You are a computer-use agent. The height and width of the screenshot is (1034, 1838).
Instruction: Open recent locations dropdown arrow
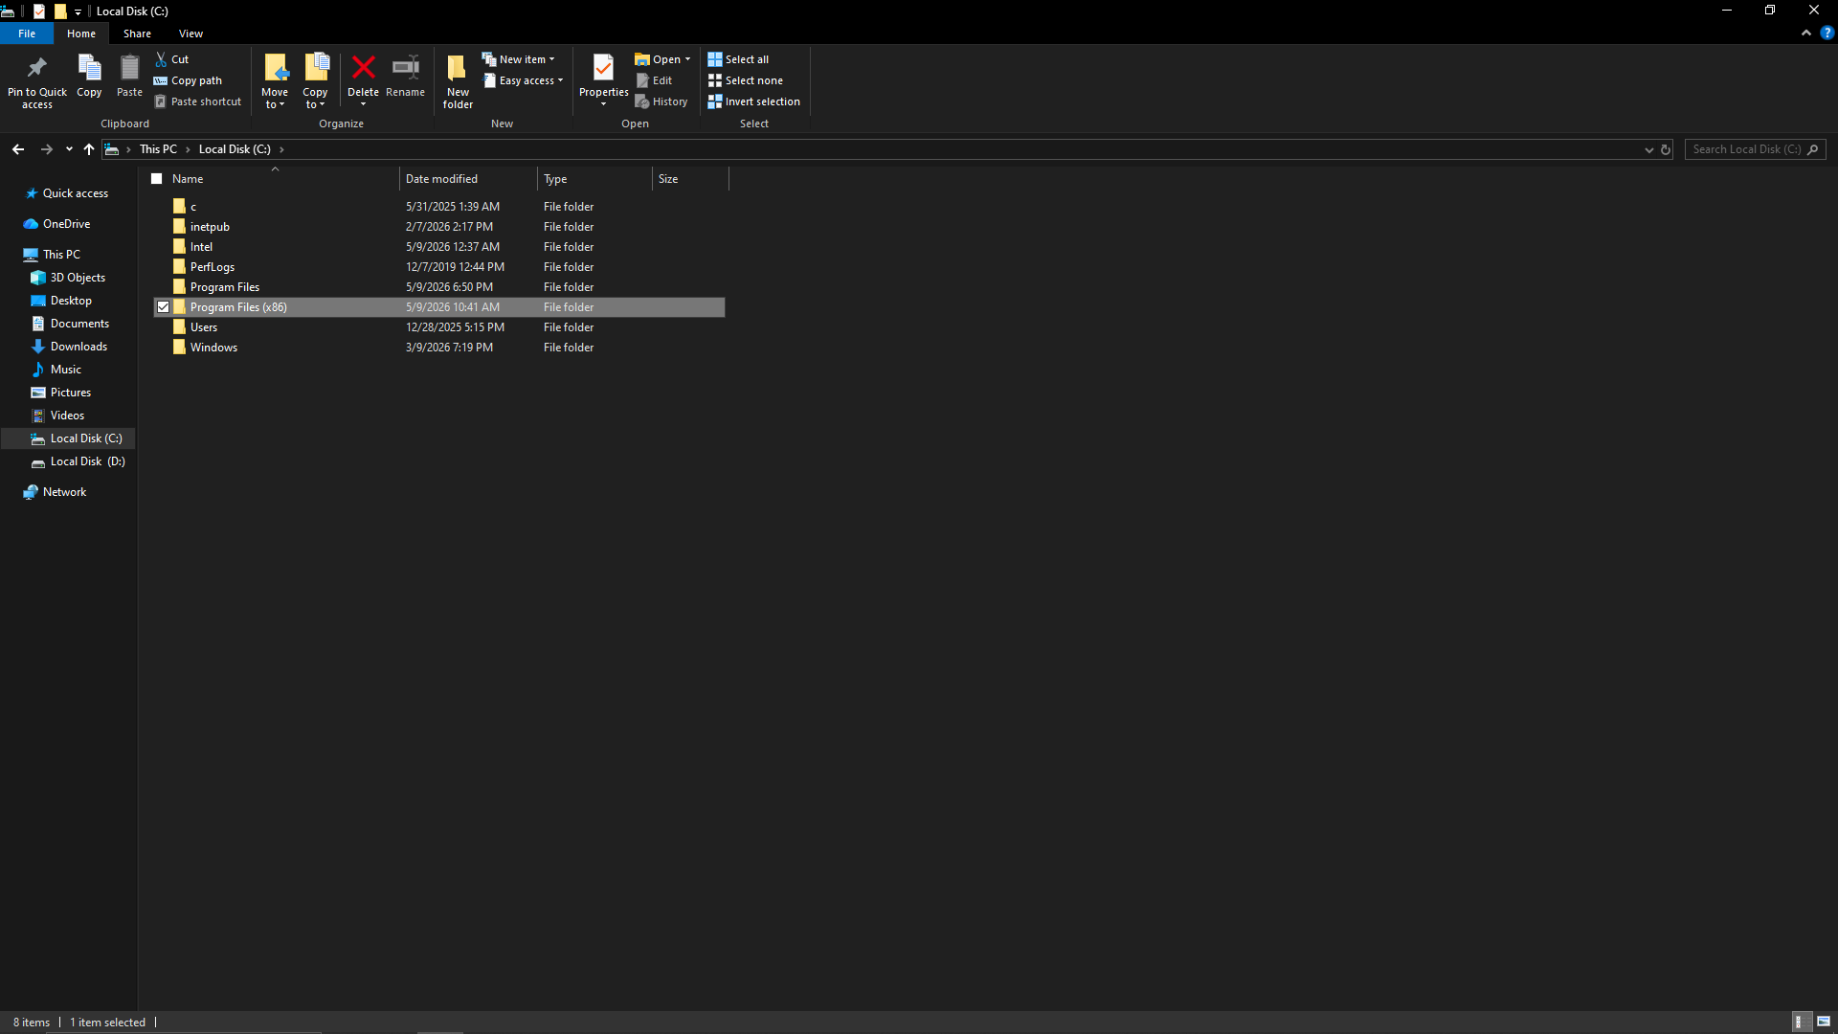(69, 149)
